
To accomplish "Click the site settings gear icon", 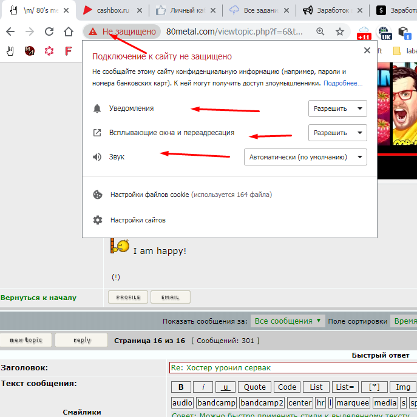I will 98,220.
